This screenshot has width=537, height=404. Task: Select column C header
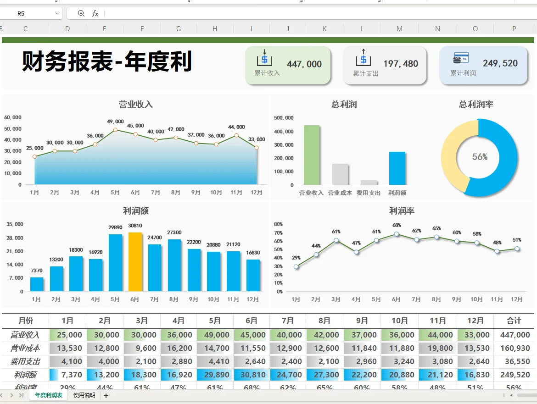click(x=26, y=29)
